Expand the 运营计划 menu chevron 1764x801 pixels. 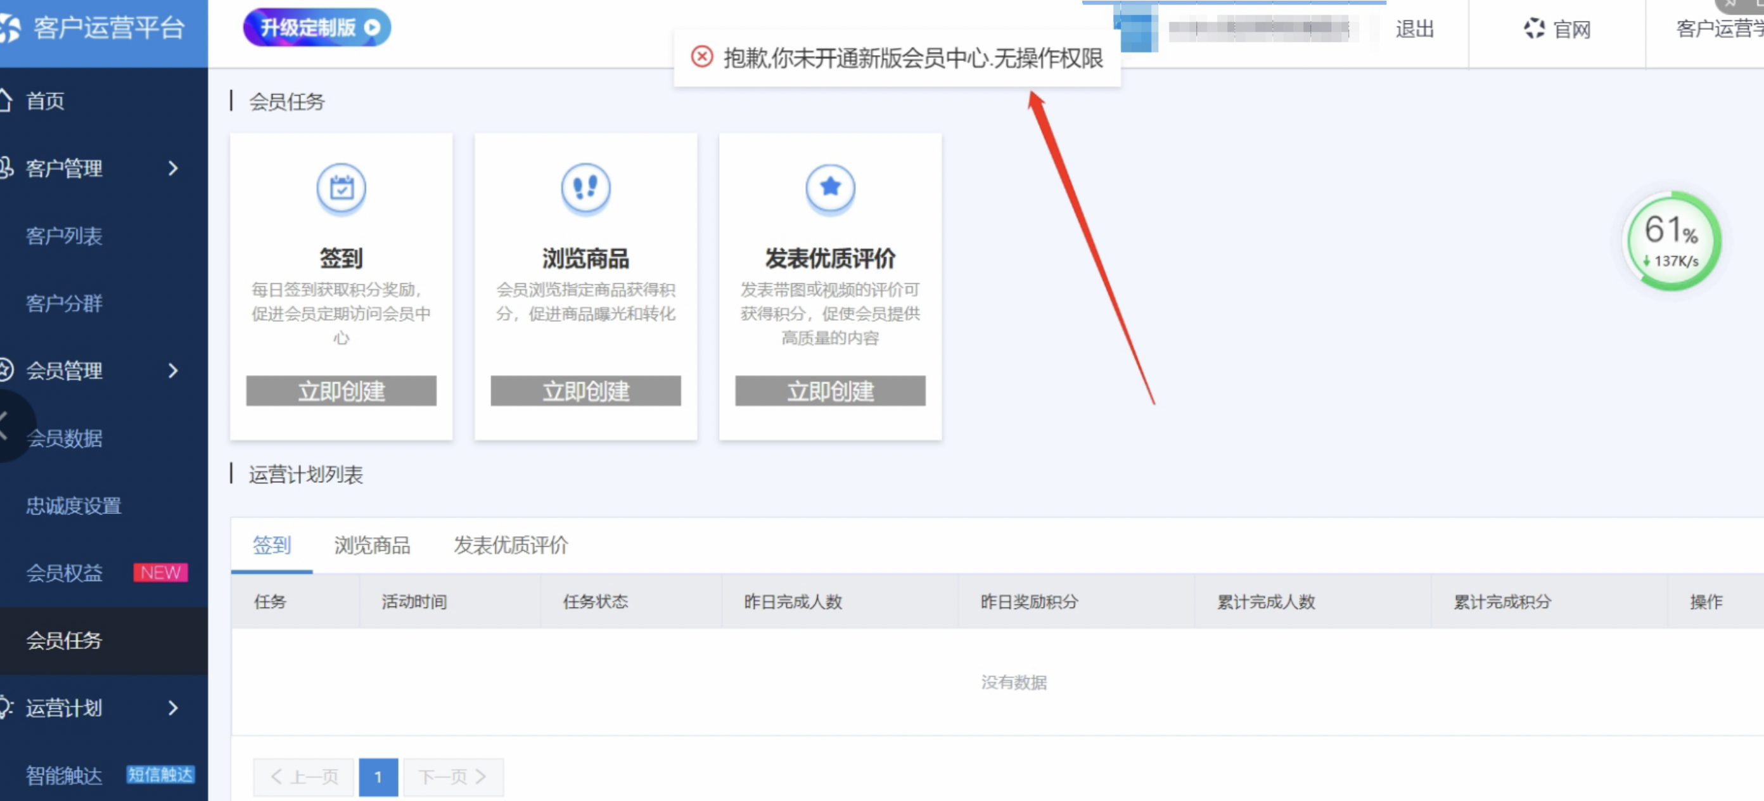(x=173, y=707)
